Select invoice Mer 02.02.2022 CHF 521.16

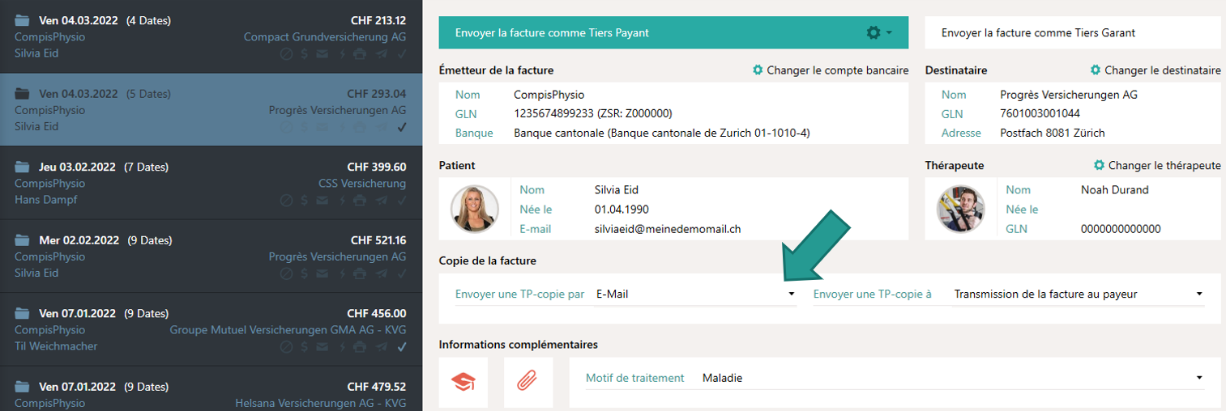click(211, 256)
